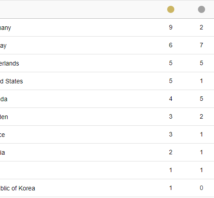Click Republic of Korea gold count 1
214x198 pixels.
pos(171,188)
